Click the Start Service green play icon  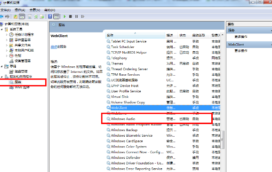64,16
